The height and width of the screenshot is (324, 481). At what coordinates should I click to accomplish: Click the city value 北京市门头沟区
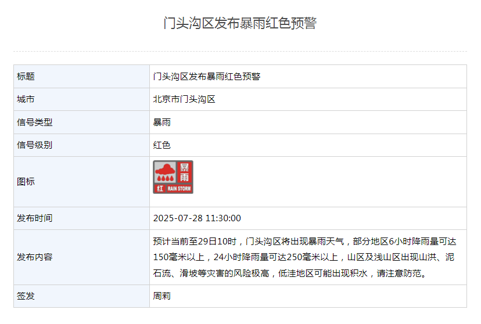pos(184,99)
